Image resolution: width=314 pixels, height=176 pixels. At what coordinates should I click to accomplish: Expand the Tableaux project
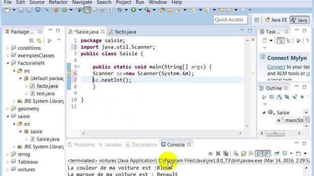pos(8,162)
